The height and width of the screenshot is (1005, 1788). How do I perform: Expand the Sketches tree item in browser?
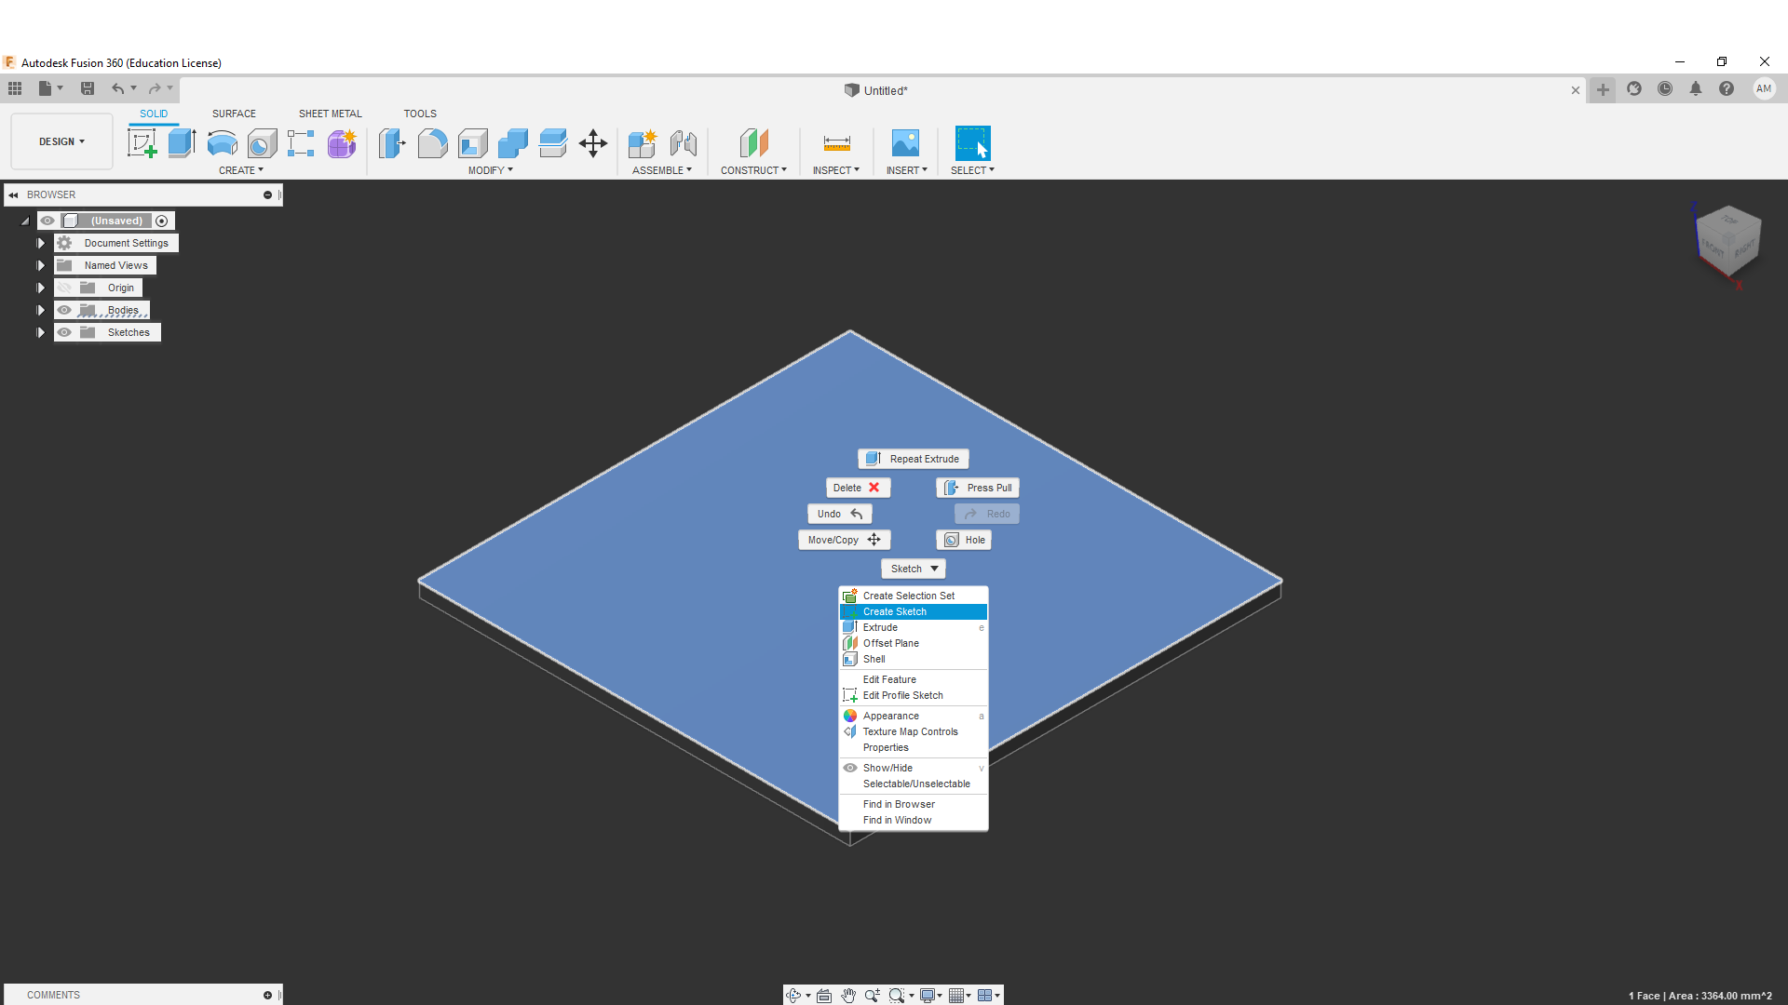(x=41, y=332)
